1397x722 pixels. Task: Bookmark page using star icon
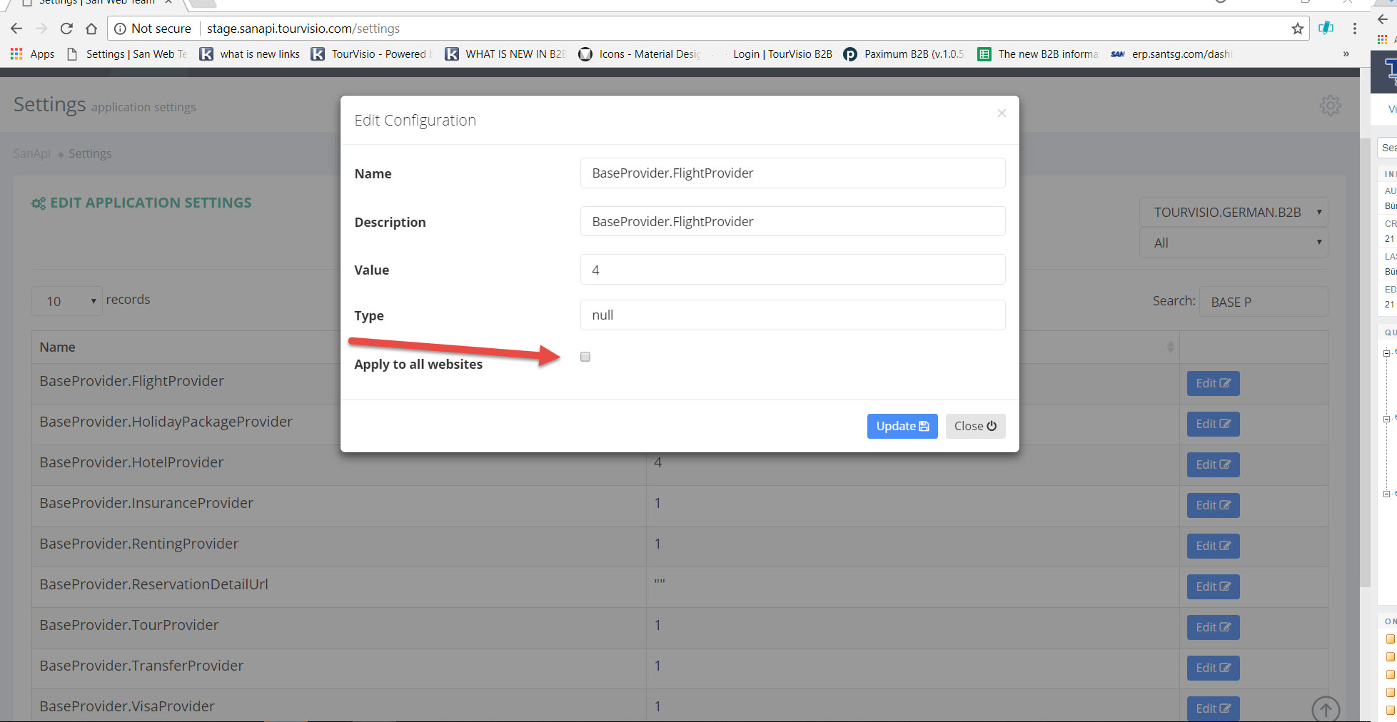[1297, 29]
